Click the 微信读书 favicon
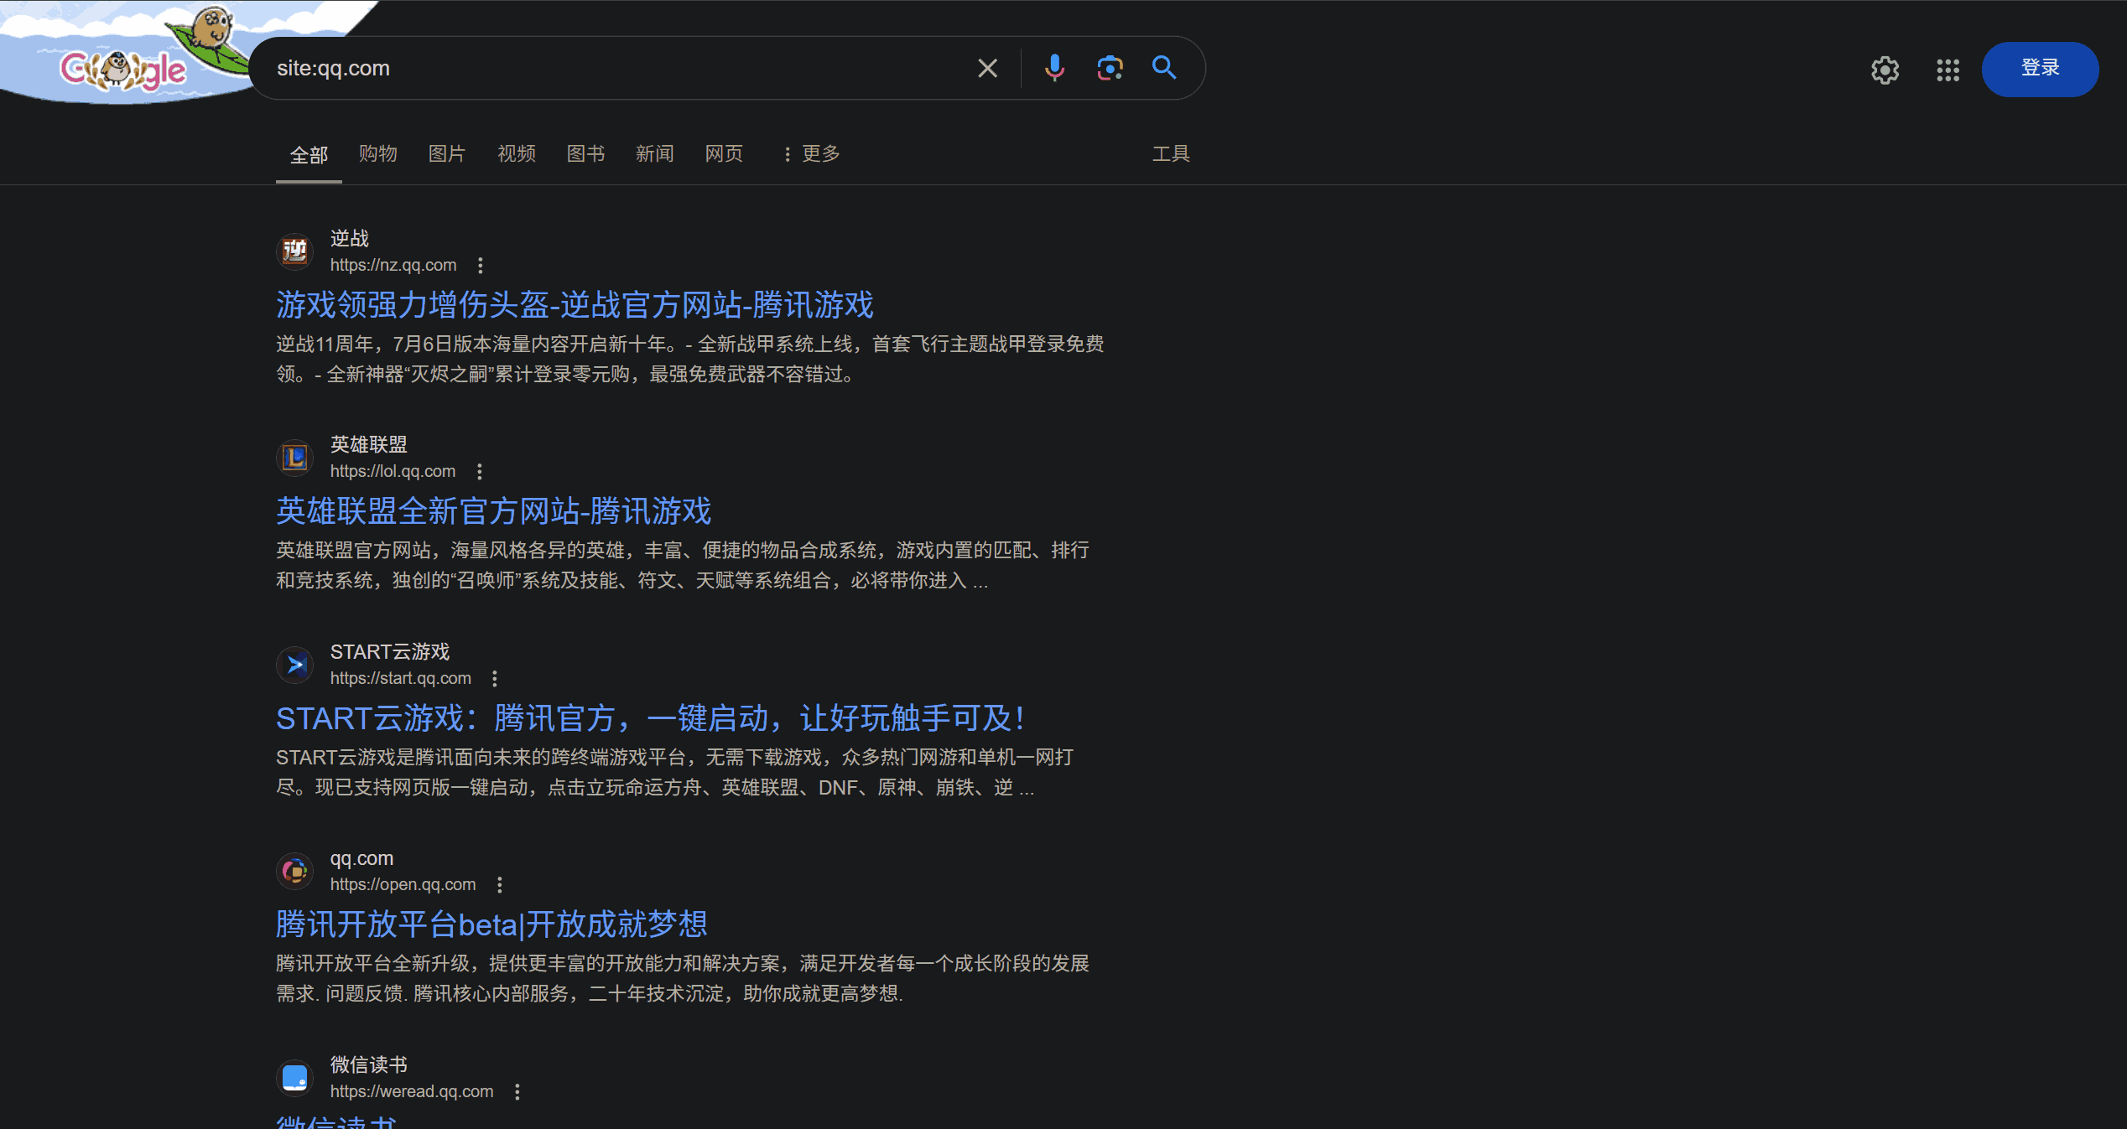 (294, 1078)
